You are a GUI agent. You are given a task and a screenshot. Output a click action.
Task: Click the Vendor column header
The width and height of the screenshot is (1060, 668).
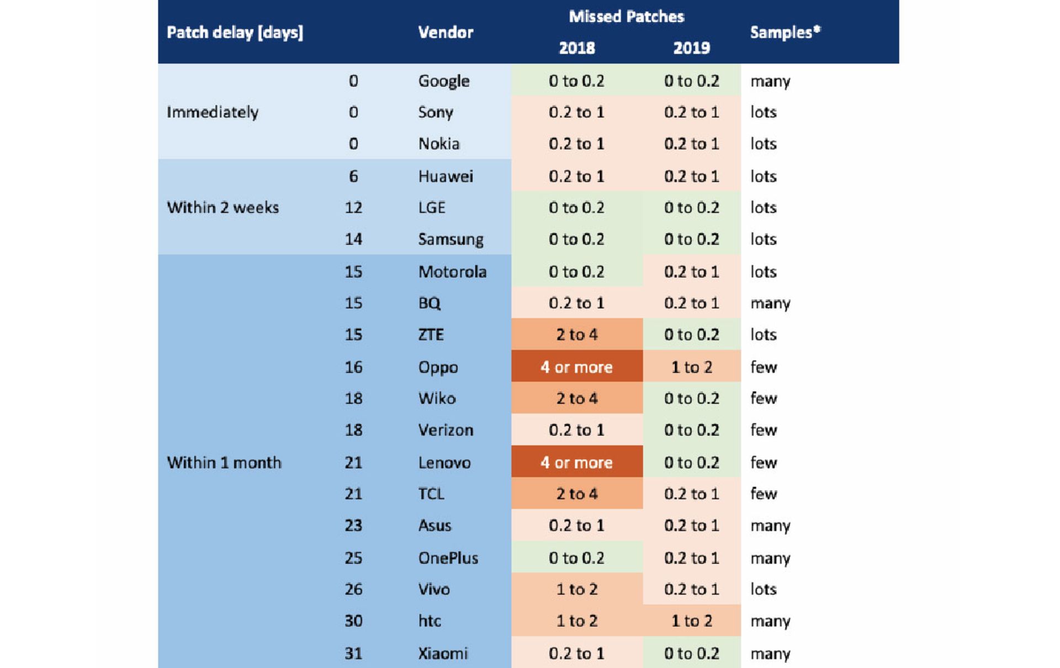click(446, 33)
